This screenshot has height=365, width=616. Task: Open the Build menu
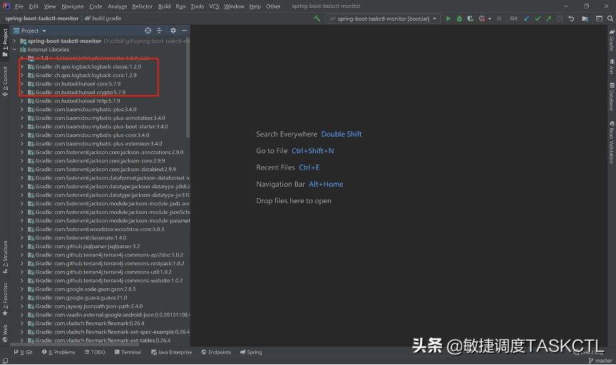point(164,6)
